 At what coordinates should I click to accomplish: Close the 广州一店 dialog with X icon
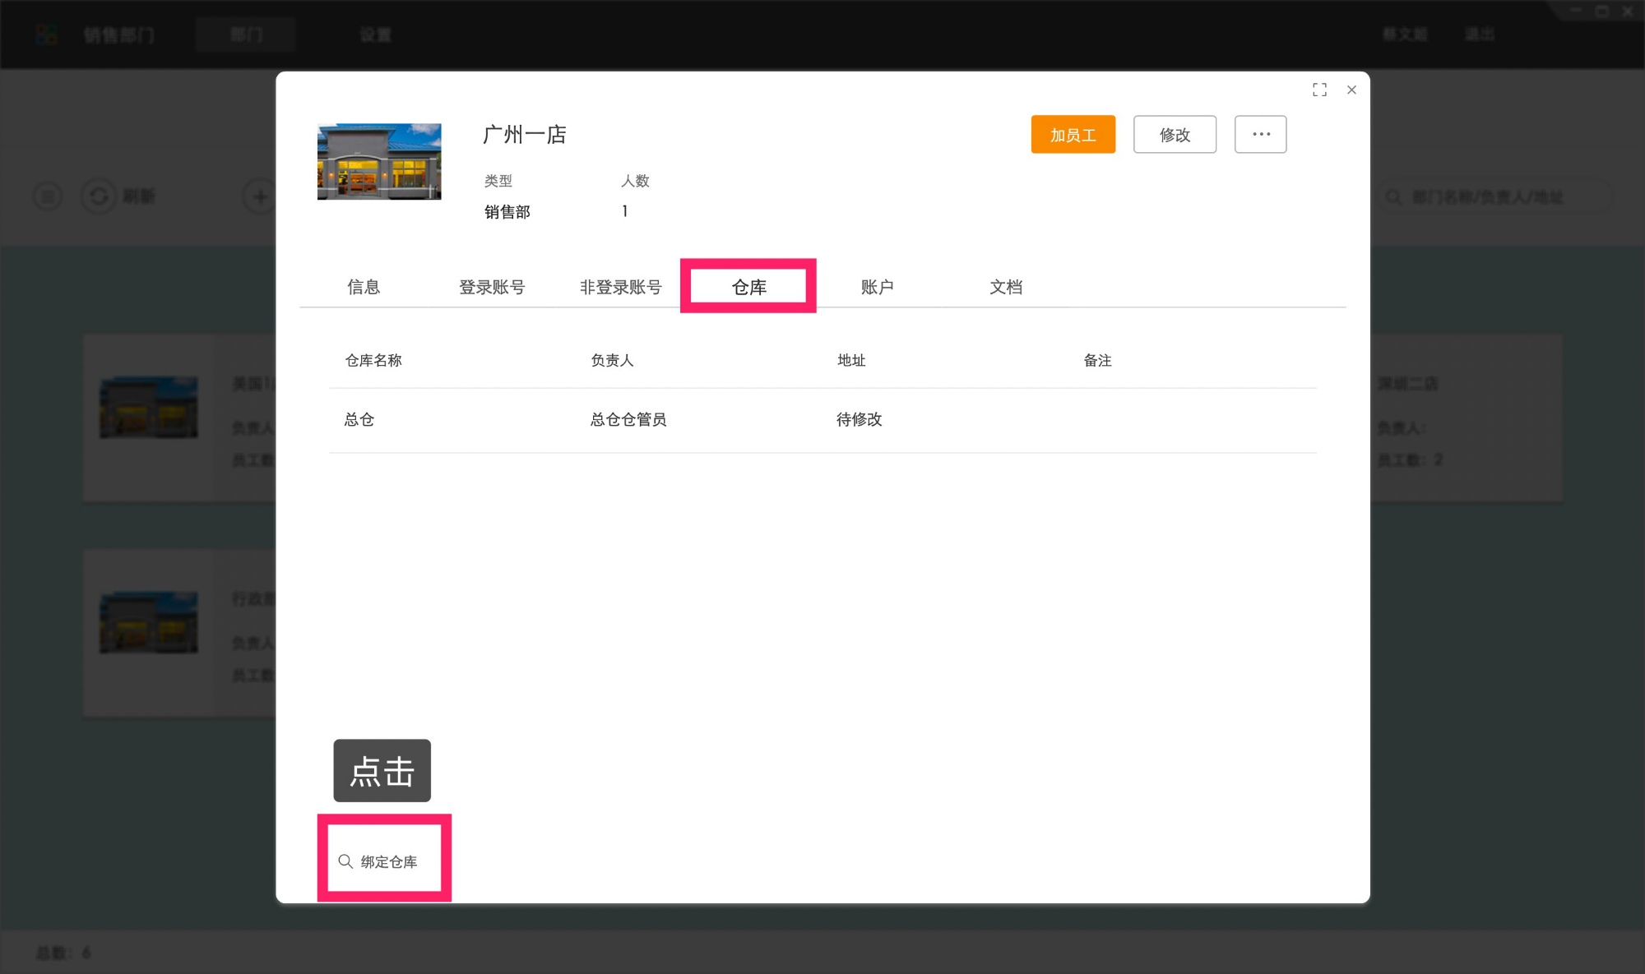coord(1351,90)
